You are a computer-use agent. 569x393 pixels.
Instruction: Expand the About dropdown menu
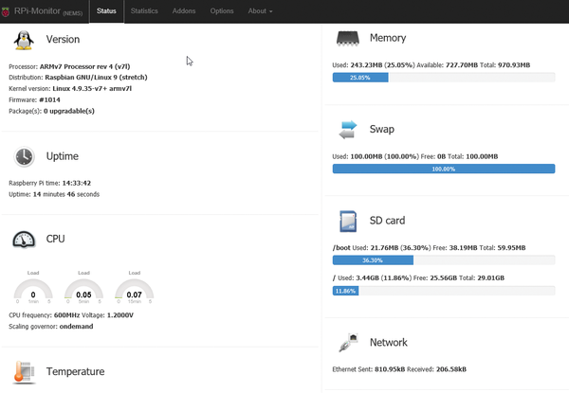click(260, 11)
